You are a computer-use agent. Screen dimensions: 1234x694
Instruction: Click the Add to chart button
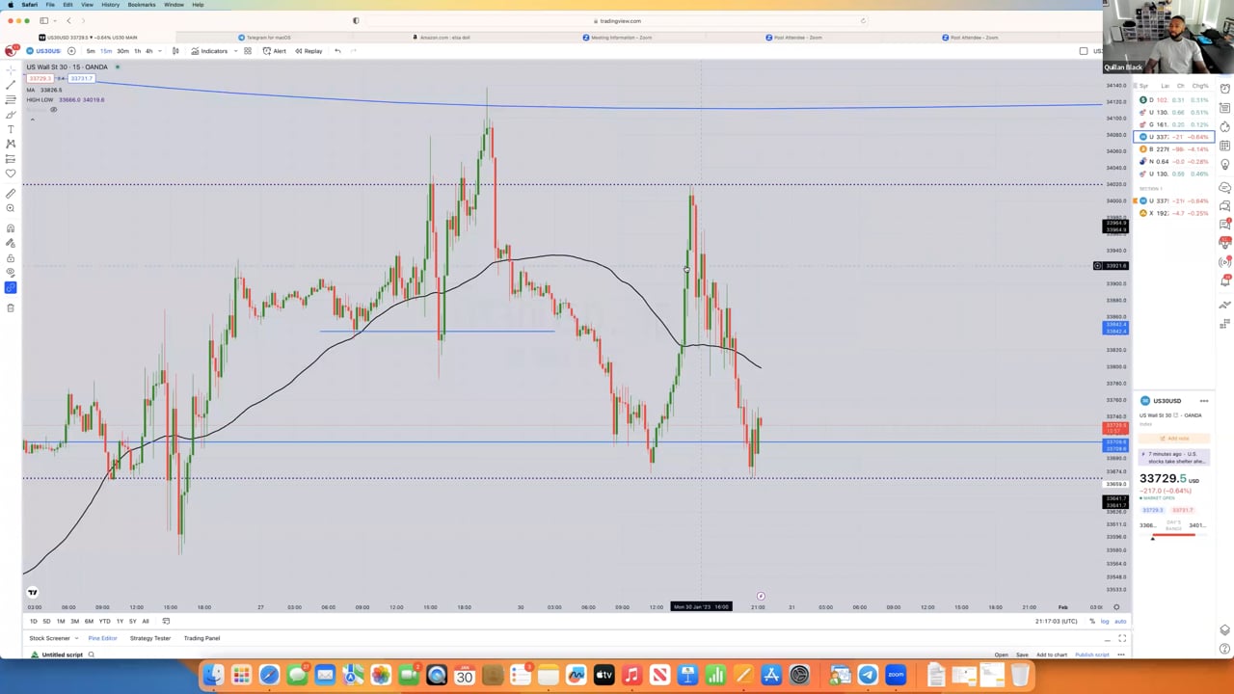tap(1051, 654)
